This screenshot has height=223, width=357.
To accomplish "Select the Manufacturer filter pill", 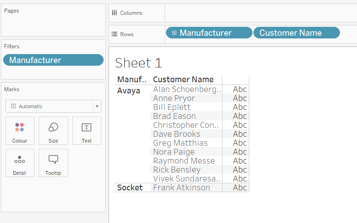I will 53,60.
